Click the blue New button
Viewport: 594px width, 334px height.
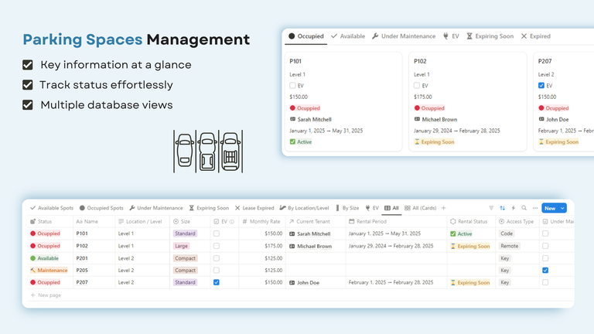pos(550,208)
